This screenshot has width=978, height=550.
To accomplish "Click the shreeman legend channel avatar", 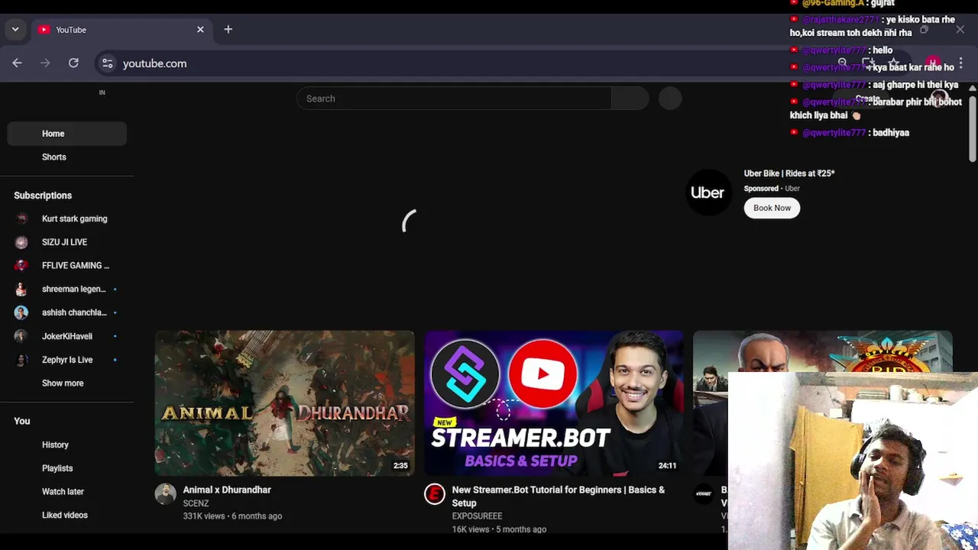I will click(x=21, y=289).
